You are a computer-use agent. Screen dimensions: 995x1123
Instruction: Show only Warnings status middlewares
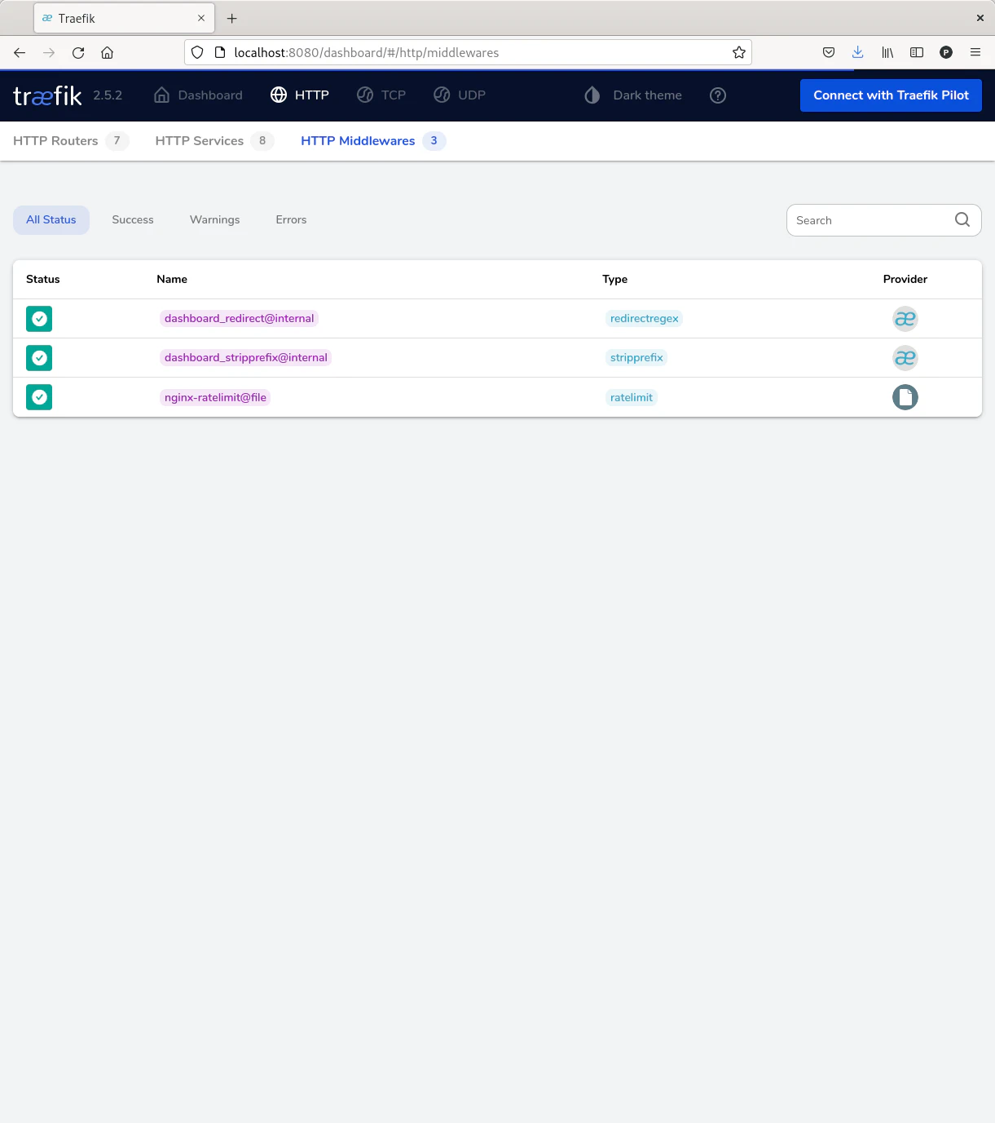(x=214, y=220)
